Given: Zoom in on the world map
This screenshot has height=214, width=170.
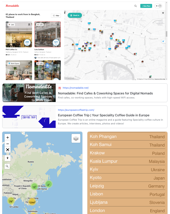Looking at the screenshot, I should click(8, 137).
